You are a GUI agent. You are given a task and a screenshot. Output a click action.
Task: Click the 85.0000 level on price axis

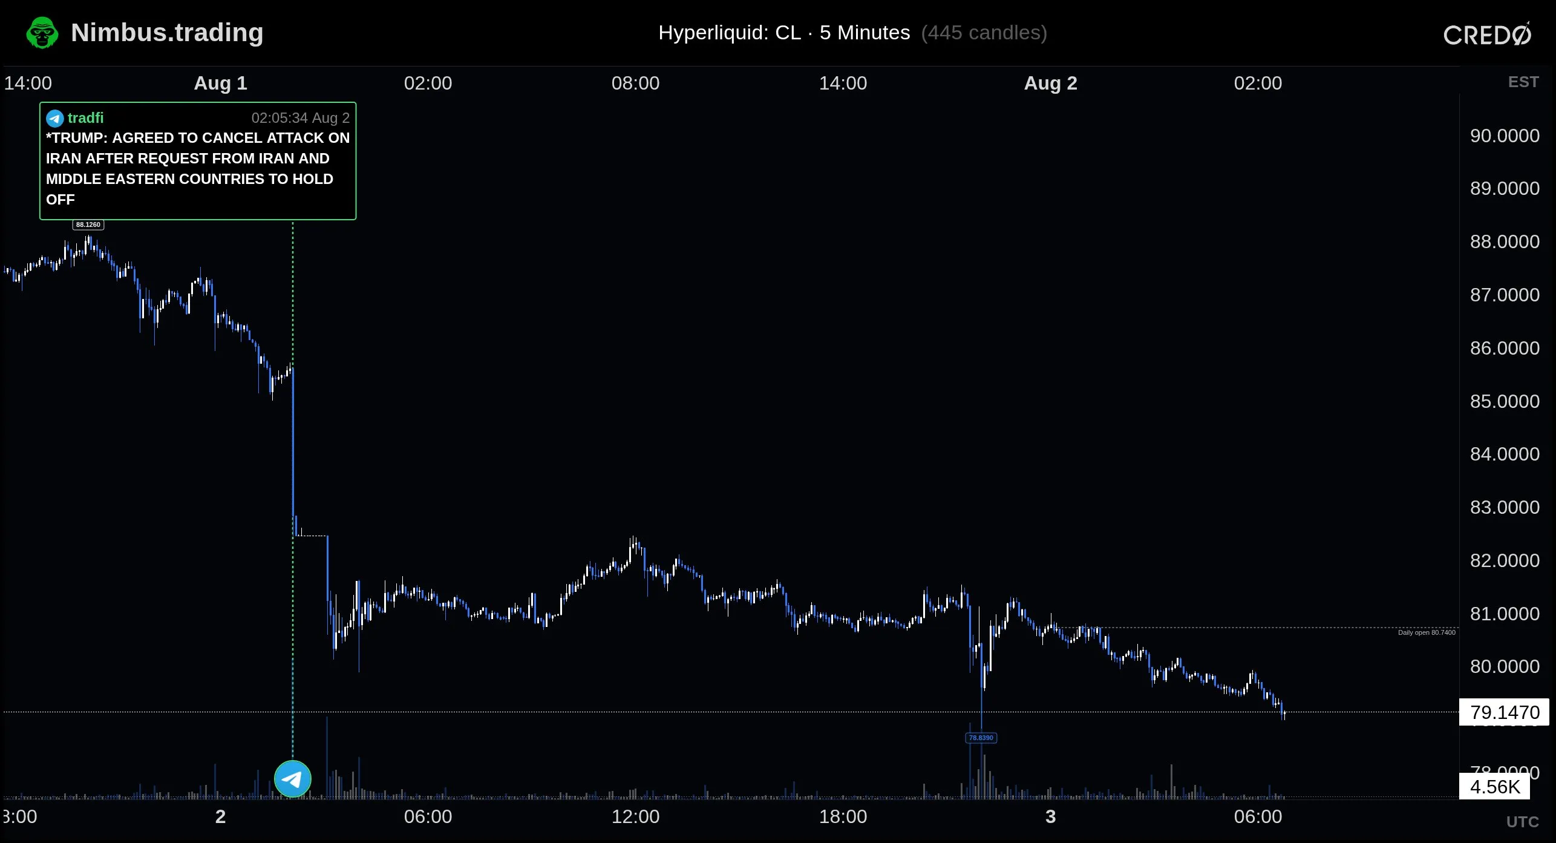click(x=1505, y=401)
